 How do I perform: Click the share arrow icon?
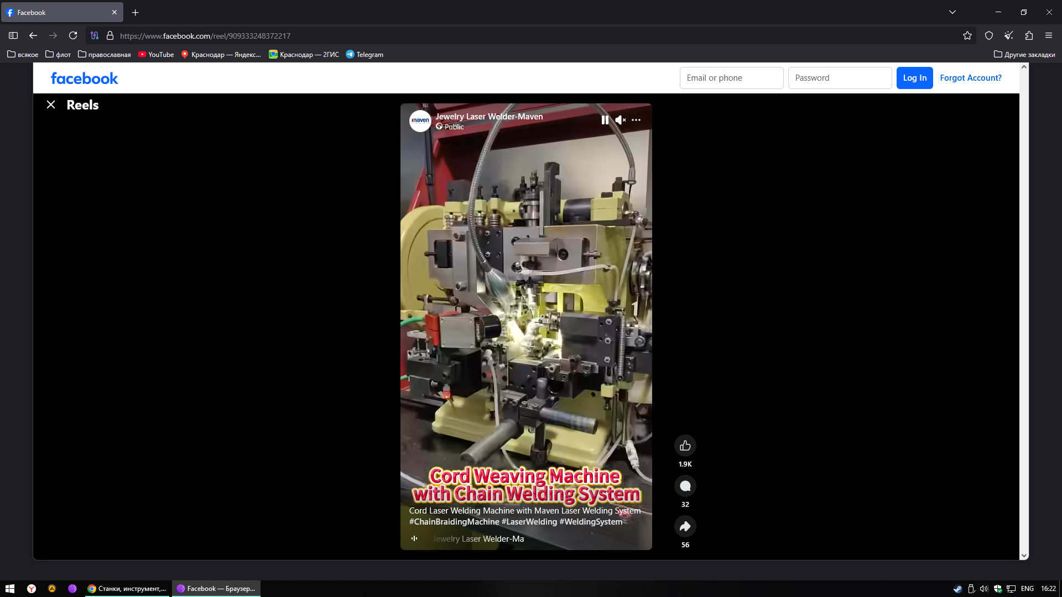(x=685, y=526)
